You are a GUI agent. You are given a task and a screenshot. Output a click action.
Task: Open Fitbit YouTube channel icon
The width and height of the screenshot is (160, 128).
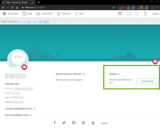click(93, 123)
